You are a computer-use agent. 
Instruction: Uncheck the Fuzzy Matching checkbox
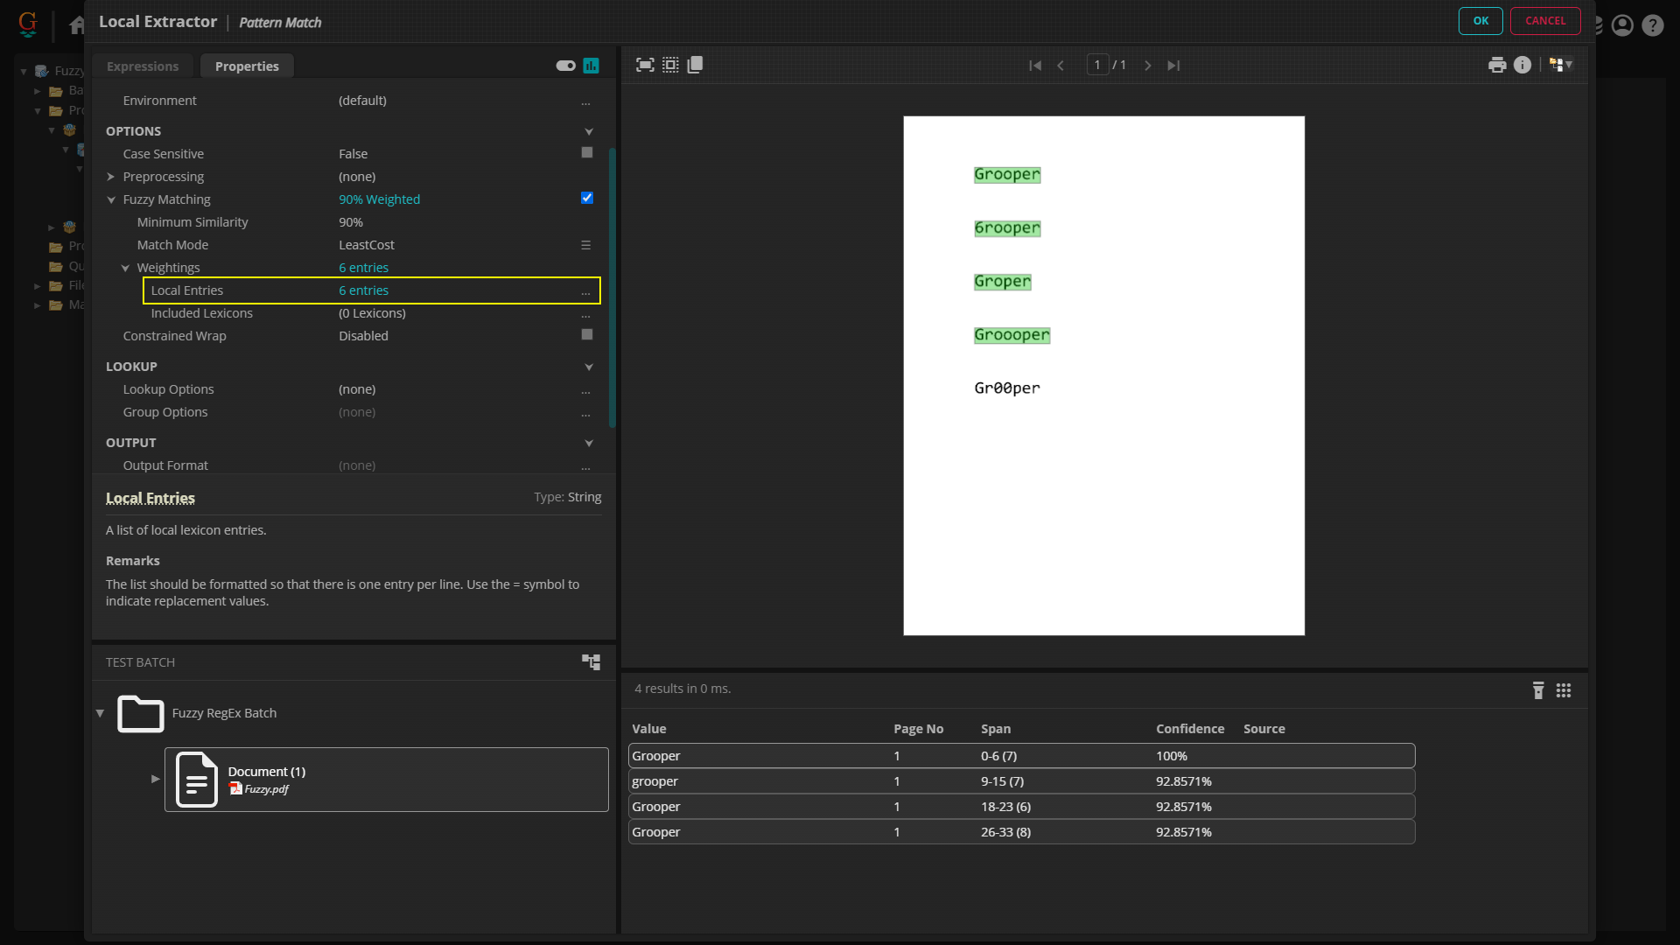[587, 199]
